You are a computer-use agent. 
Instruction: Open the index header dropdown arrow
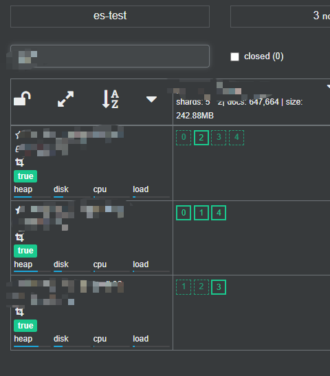tap(329, 86)
